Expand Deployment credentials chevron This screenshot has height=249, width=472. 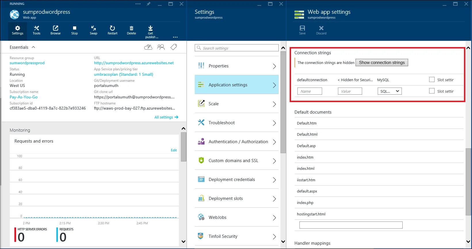coord(274,180)
